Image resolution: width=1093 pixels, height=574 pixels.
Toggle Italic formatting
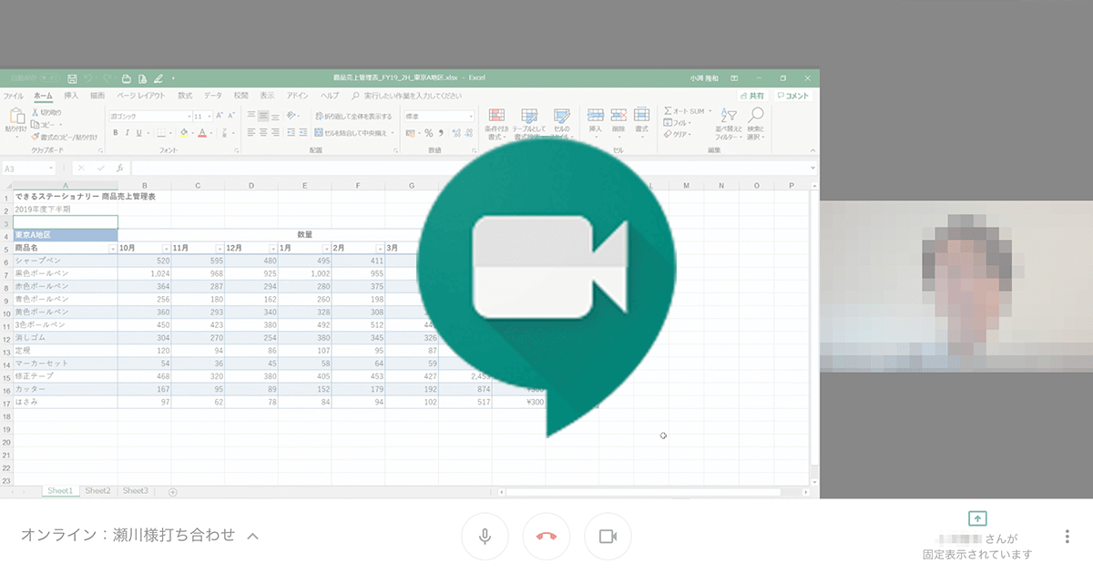pos(128,133)
